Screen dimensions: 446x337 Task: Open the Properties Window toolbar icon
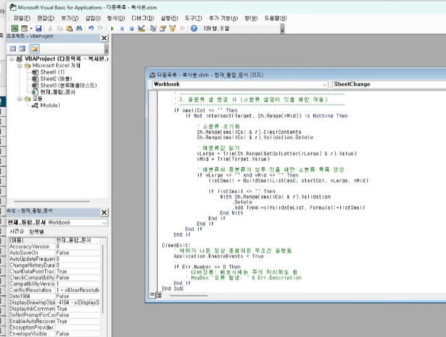coord(163,28)
